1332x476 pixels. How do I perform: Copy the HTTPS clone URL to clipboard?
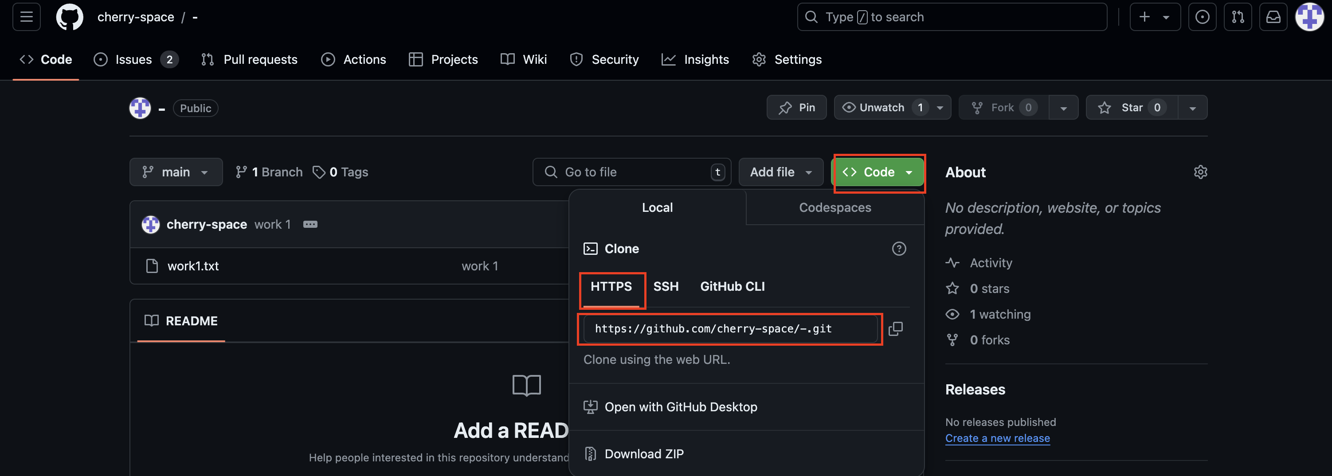click(x=896, y=329)
